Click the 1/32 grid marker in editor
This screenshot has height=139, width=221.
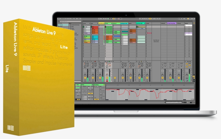tap(192, 99)
